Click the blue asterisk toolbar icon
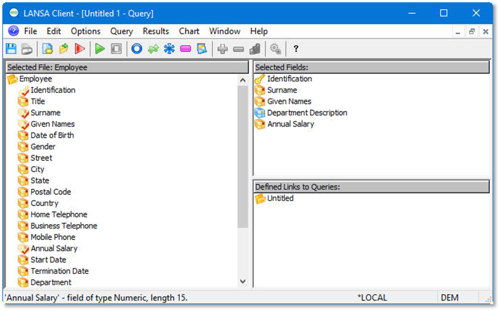This screenshot has height=311, width=500. coord(169,49)
